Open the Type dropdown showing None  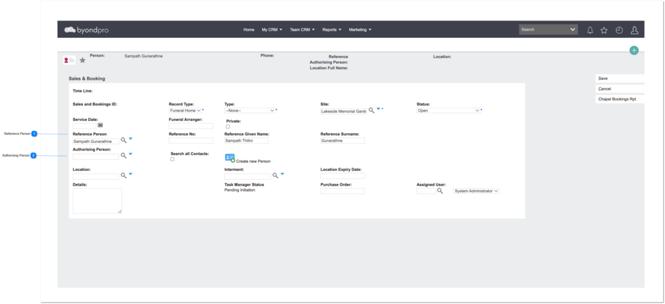(250, 110)
